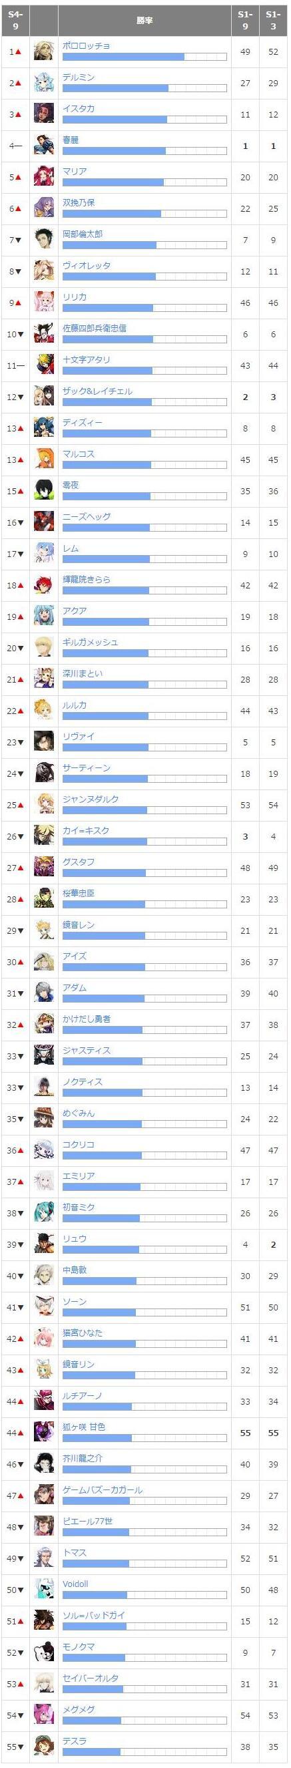Select the 春麗 character portrait
The width and height of the screenshot is (291, 1768).
click(45, 146)
